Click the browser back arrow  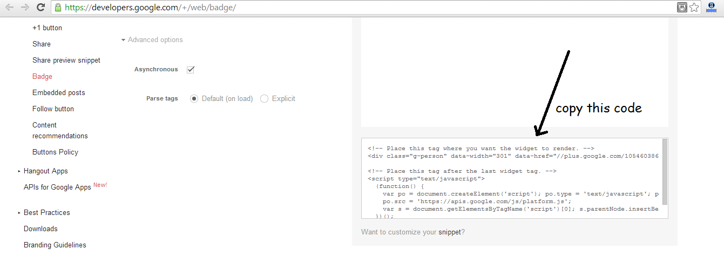point(9,8)
